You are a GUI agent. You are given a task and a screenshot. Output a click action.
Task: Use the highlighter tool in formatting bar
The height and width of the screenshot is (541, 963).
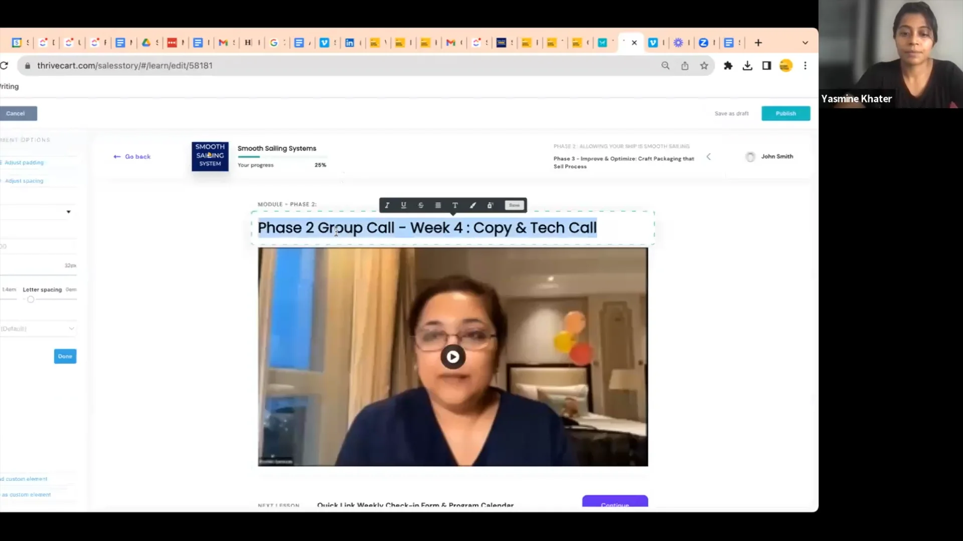pyautogui.click(x=472, y=205)
